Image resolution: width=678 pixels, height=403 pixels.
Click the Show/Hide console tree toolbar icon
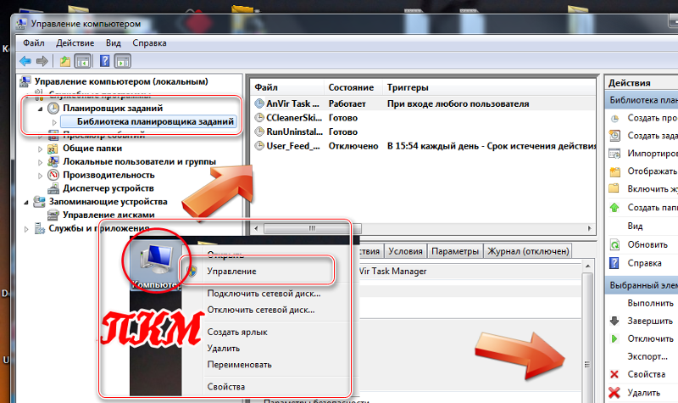(82, 61)
